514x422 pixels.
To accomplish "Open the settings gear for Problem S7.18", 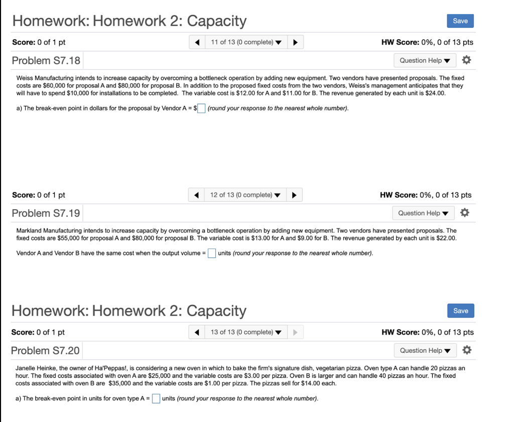I will 466,60.
